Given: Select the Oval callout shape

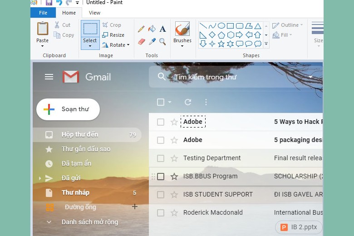Looking at the screenshot, I should pos(249,44).
